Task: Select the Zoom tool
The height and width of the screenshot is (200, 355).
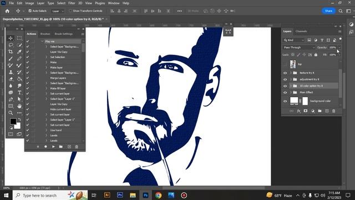Action: (11, 113)
